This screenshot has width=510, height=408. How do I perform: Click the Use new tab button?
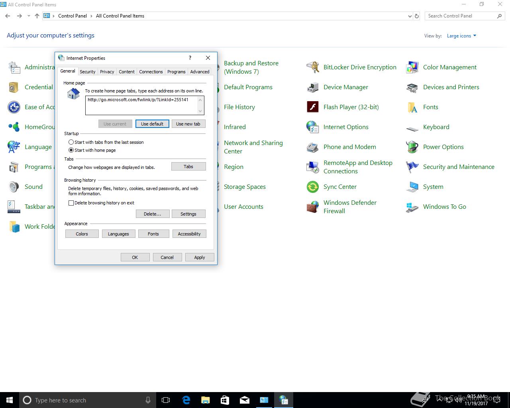[188, 124]
